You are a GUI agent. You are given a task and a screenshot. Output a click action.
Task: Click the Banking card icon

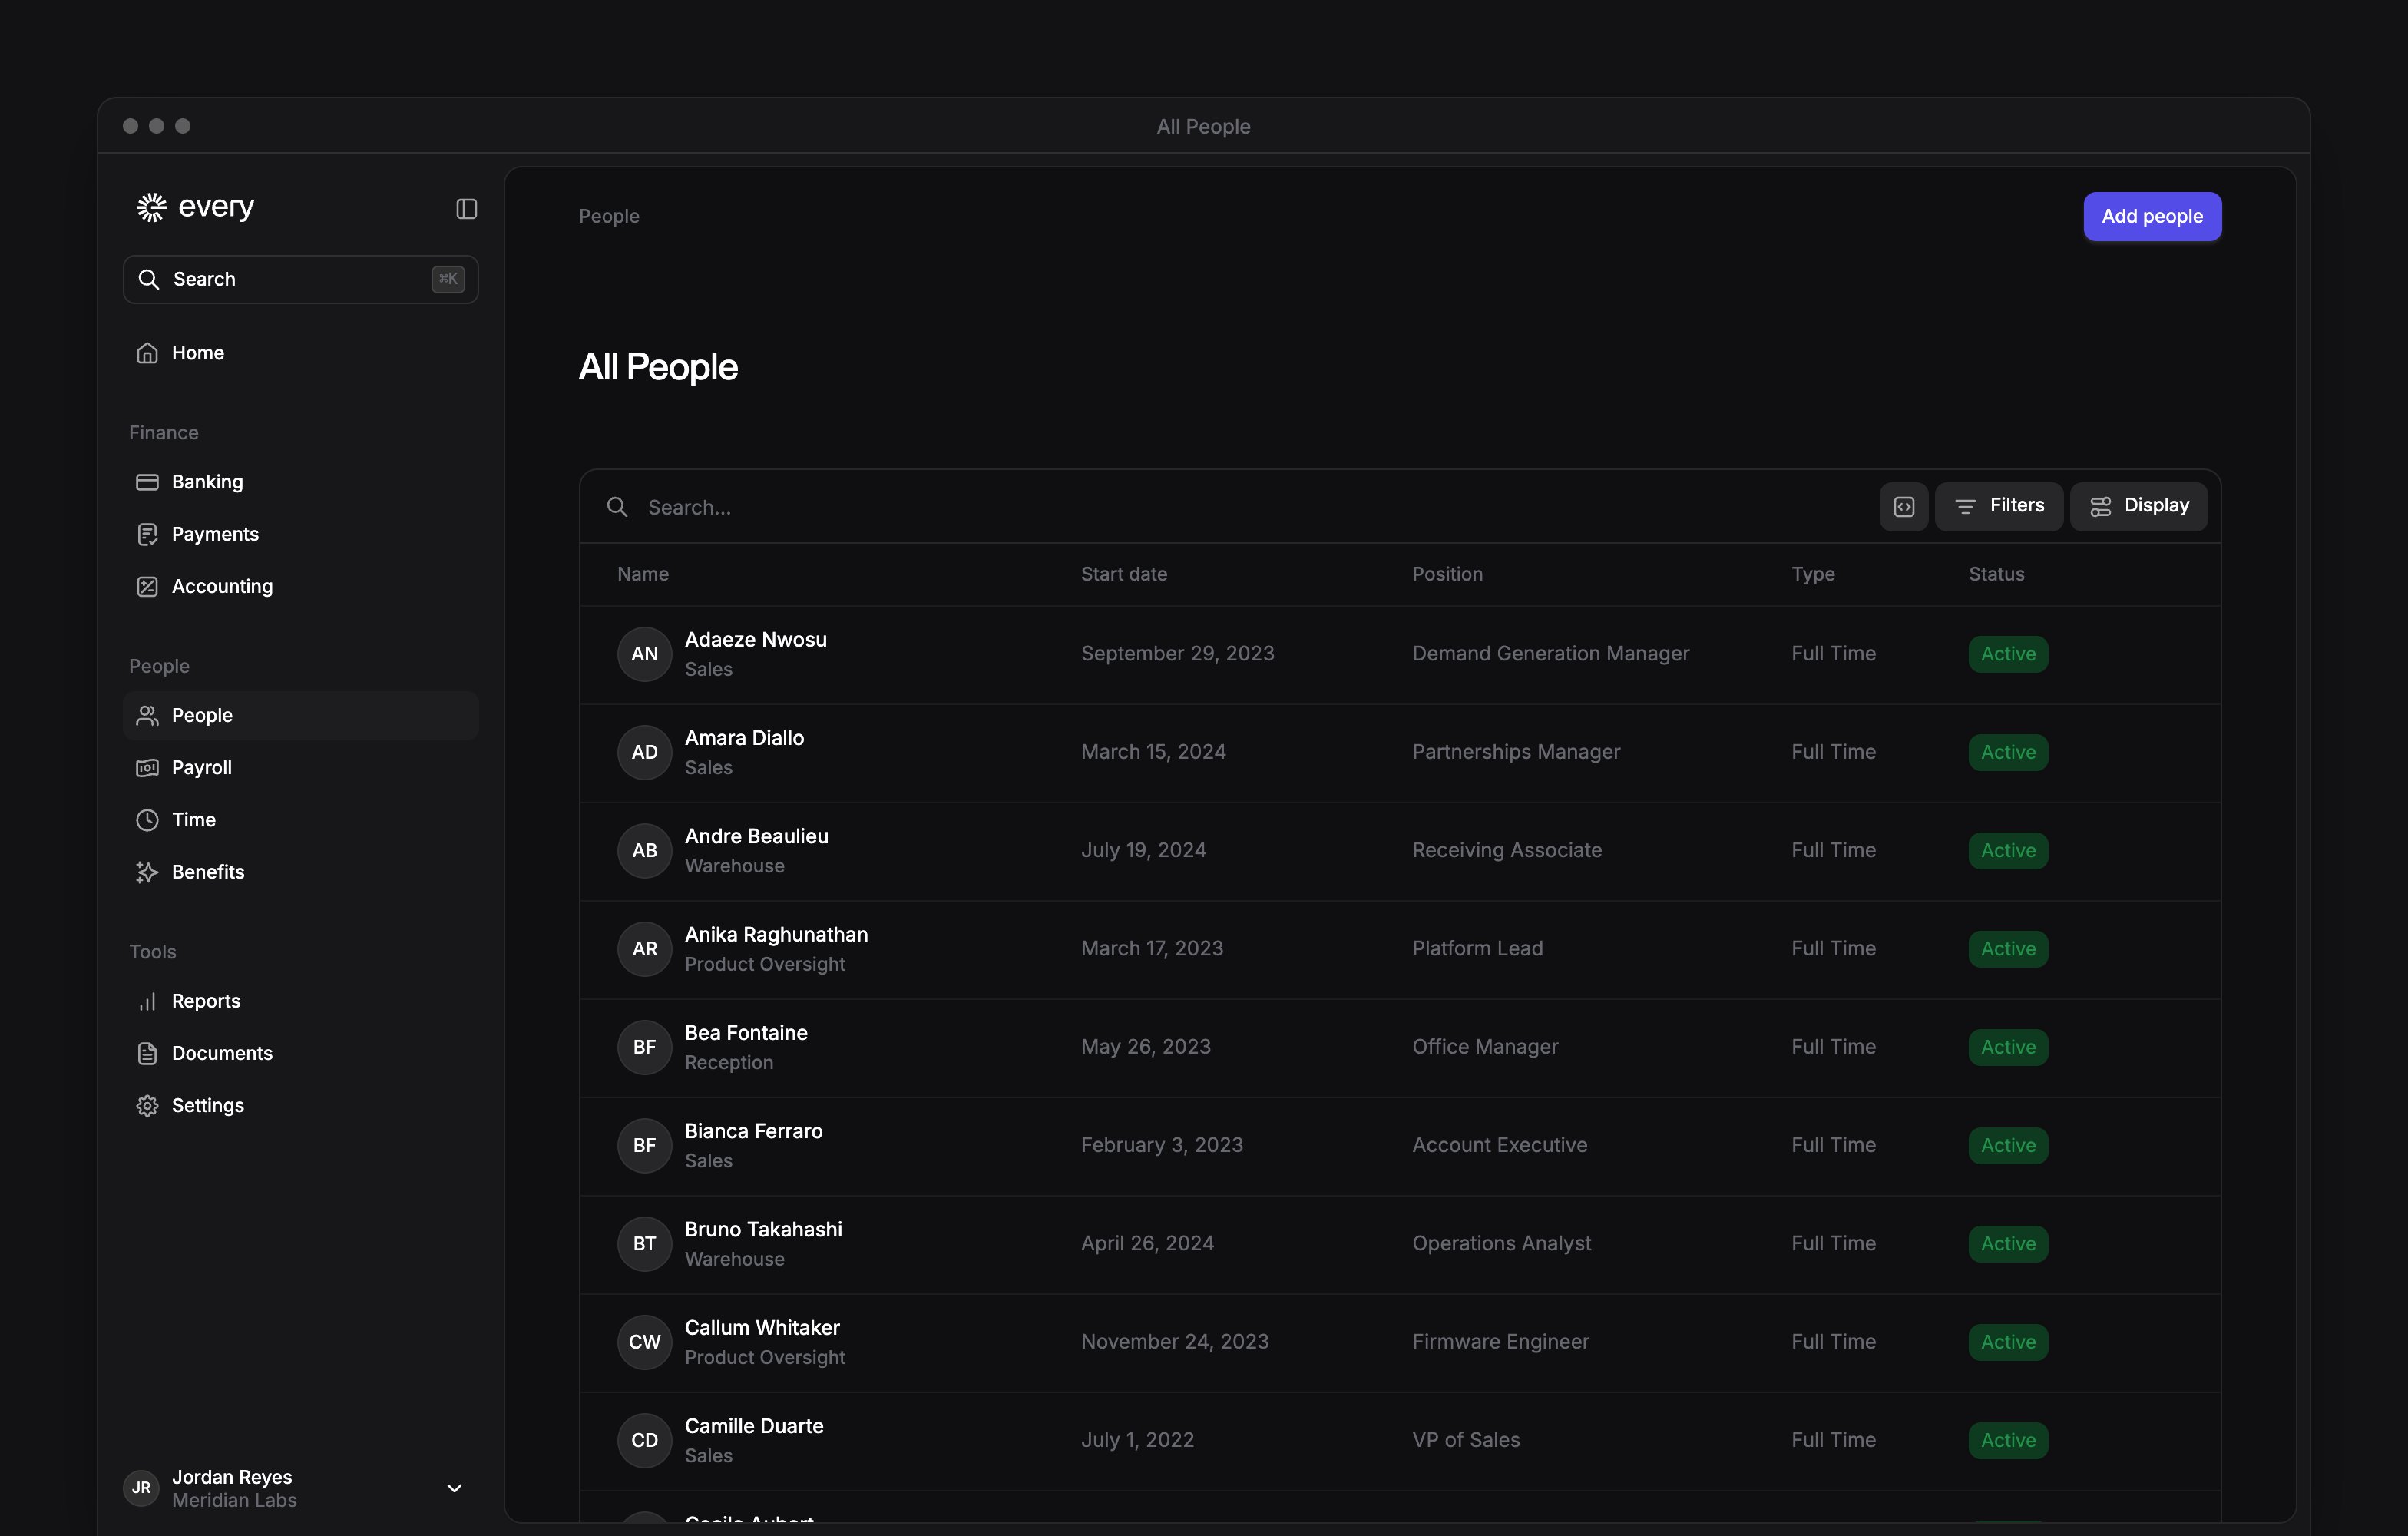pos(147,482)
